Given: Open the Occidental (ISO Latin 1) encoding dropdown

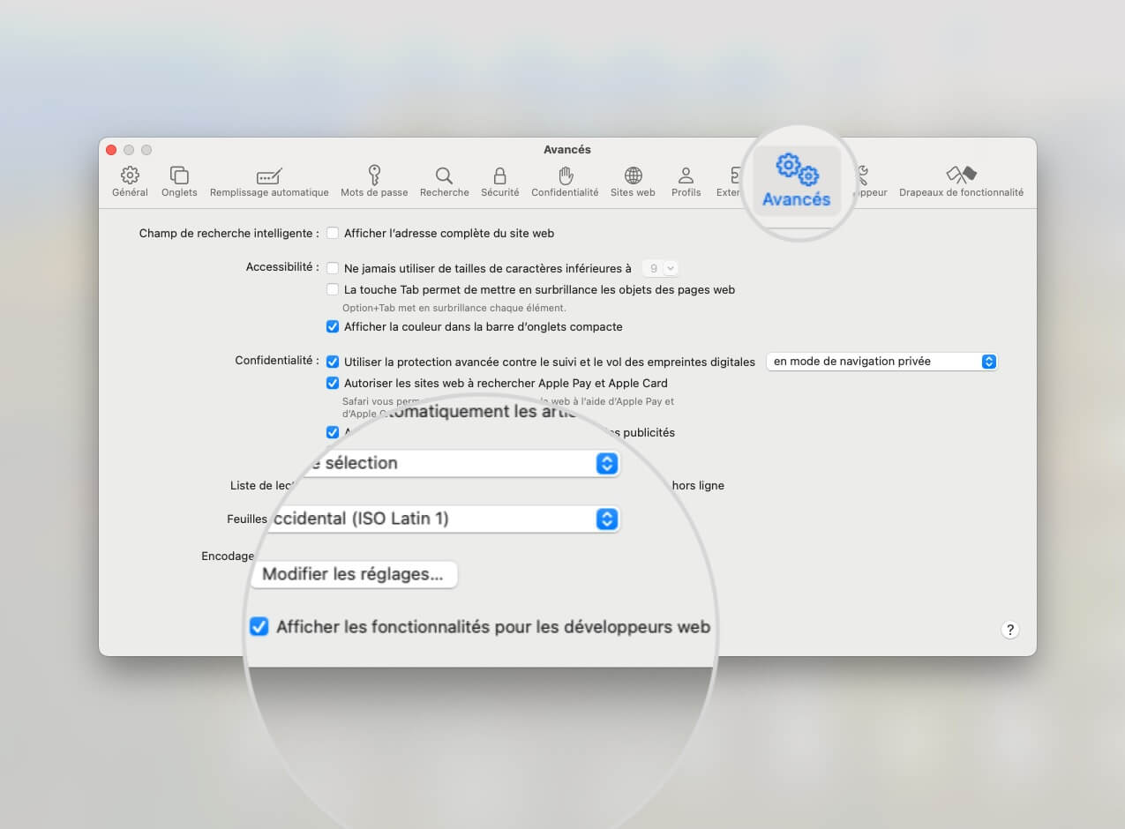Looking at the screenshot, I should coord(443,519).
